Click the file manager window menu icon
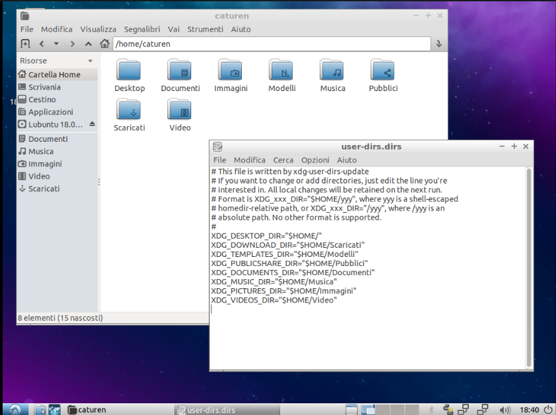556x415 pixels. click(x=25, y=16)
